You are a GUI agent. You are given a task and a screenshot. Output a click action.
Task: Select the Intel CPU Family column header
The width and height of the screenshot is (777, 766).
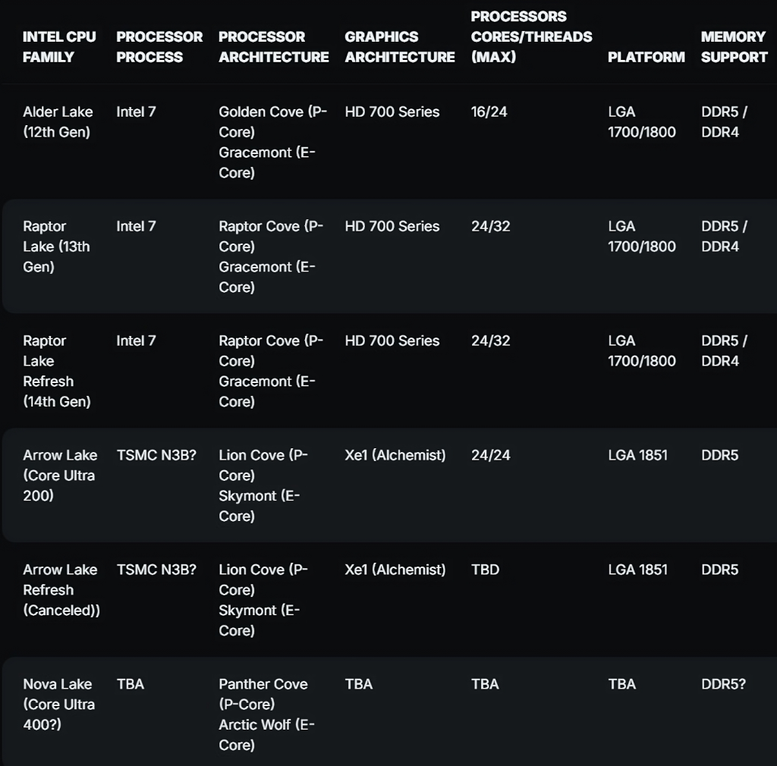[59, 47]
